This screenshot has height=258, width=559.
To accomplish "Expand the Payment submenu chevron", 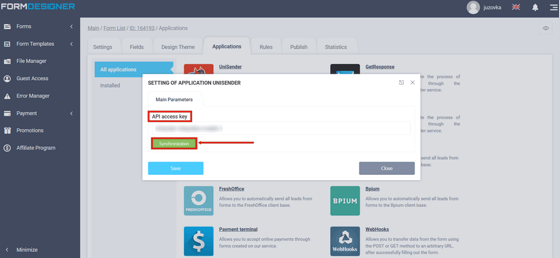I will pos(71,113).
